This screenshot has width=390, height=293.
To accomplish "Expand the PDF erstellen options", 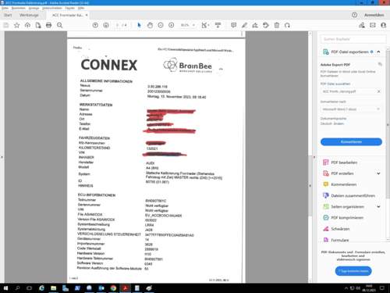I will coord(378,173).
